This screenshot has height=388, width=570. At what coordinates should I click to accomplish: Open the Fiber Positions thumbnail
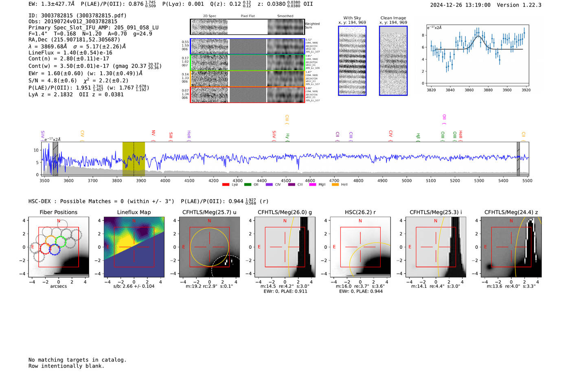(59, 247)
